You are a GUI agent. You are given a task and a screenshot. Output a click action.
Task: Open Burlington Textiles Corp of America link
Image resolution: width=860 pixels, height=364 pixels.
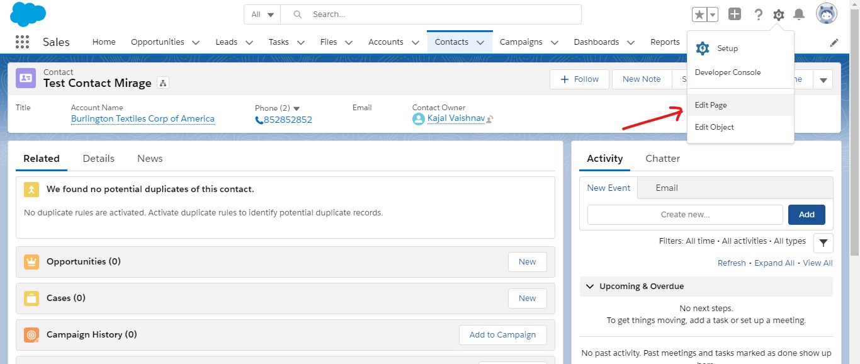tap(143, 118)
